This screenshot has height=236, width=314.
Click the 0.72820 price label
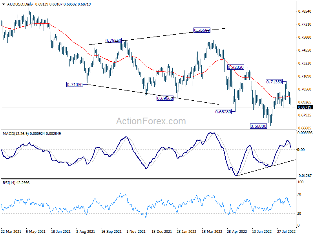236,67
